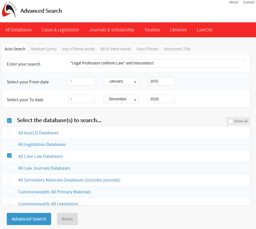Viewport: 256px width, 229px height.
Task: Enable the Show all checkbox
Action: [x=231, y=121]
